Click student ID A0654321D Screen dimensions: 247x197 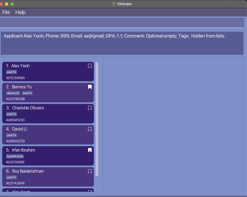(x=16, y=141)
